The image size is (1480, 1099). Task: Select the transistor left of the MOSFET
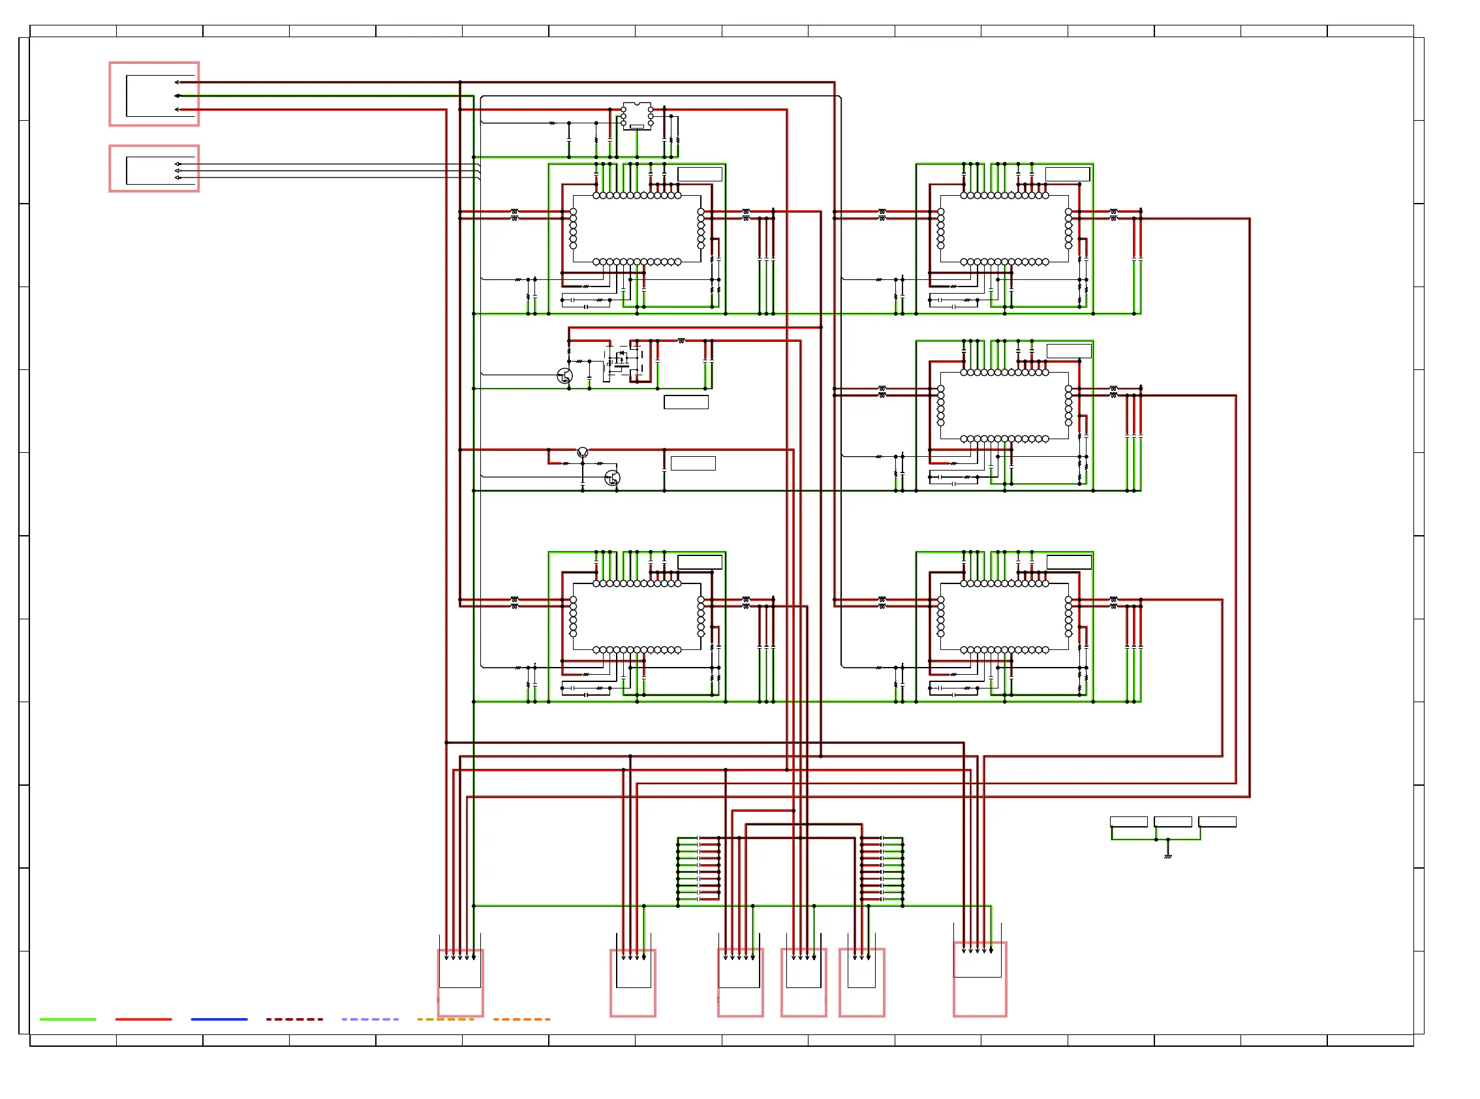[564, 376]
